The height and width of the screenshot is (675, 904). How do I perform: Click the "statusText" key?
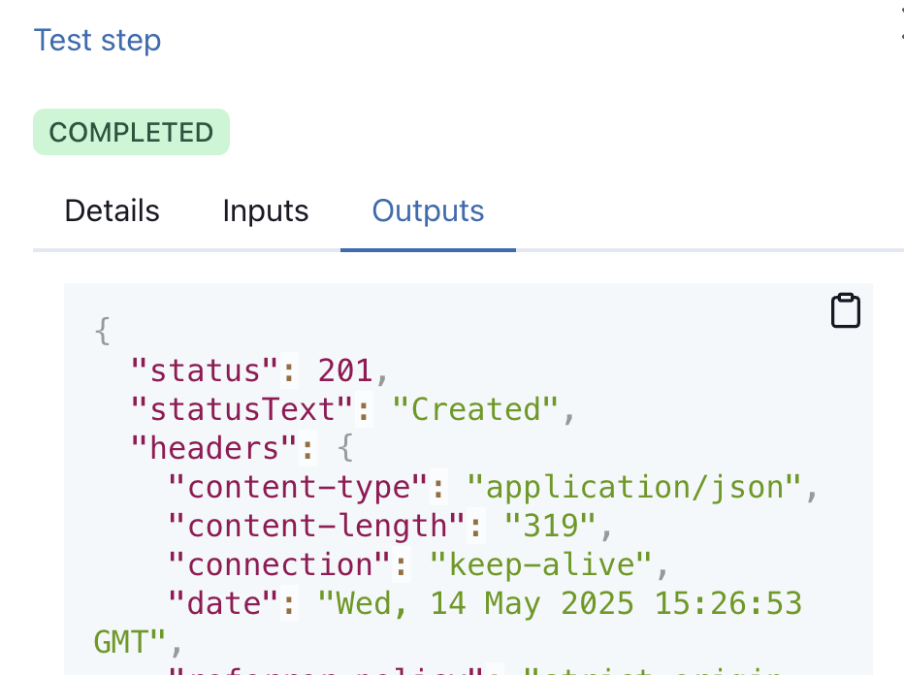(x=242, y=409)
